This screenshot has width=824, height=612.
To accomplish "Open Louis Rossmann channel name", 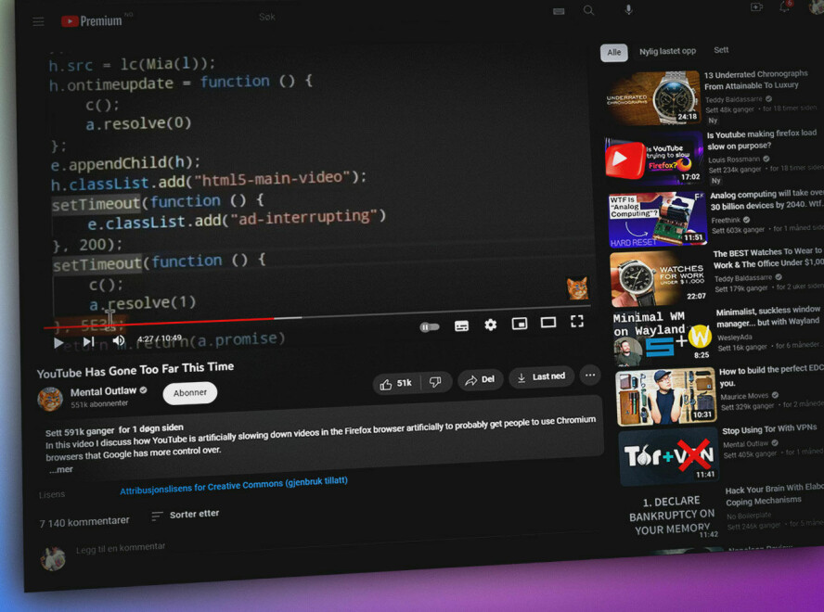I will click(734, 159).
